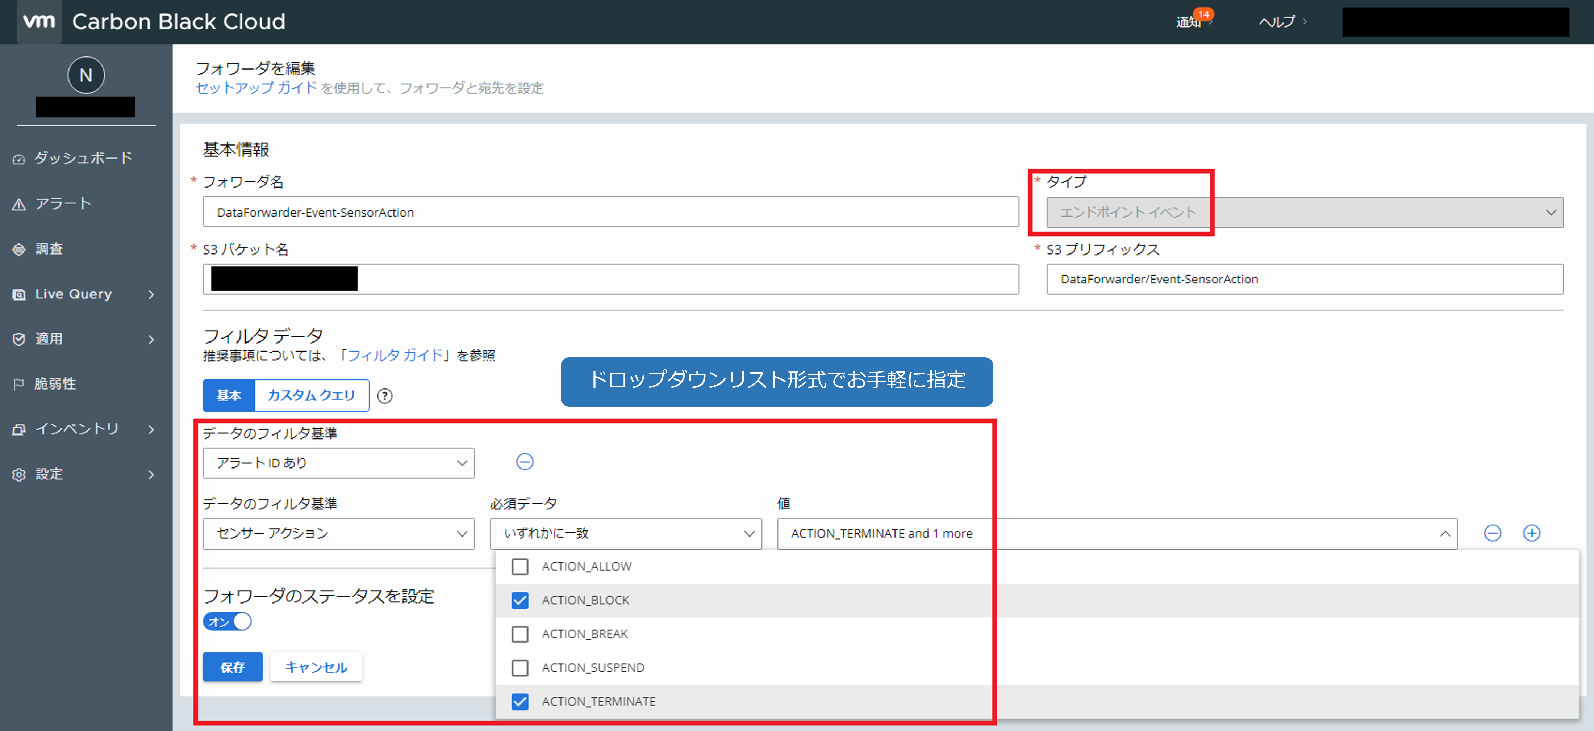The image size is (1594, 731).
Task: Click the ACTION_BREAK option label
Action: pos(585,634)
